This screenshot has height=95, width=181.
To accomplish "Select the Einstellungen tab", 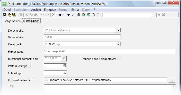I will (x=31, y=21).
